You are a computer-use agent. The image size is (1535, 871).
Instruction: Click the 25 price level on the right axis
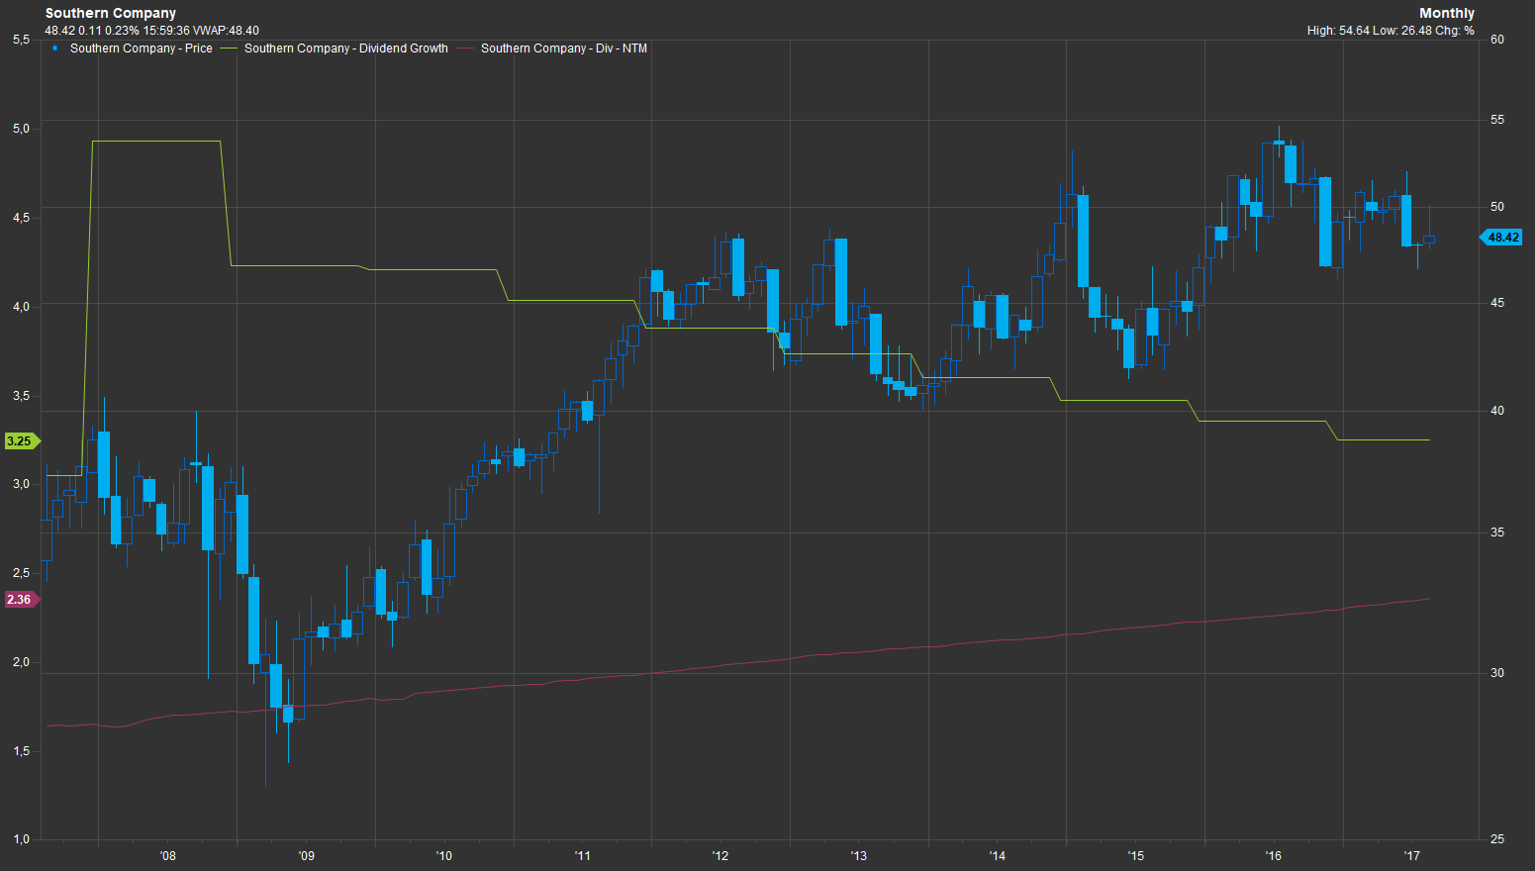(x=1497, y=839)
